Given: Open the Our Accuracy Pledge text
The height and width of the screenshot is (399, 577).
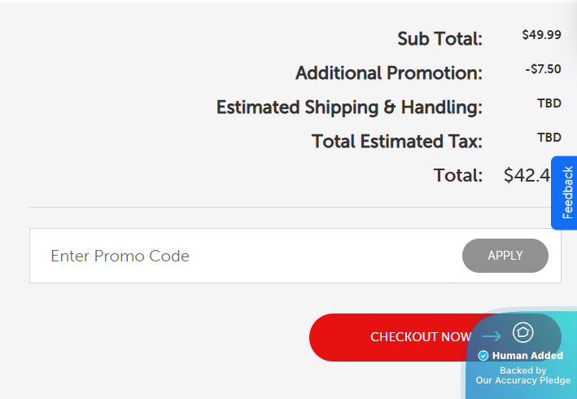Looking at the screenshot, I should click(x=523, y=380).
